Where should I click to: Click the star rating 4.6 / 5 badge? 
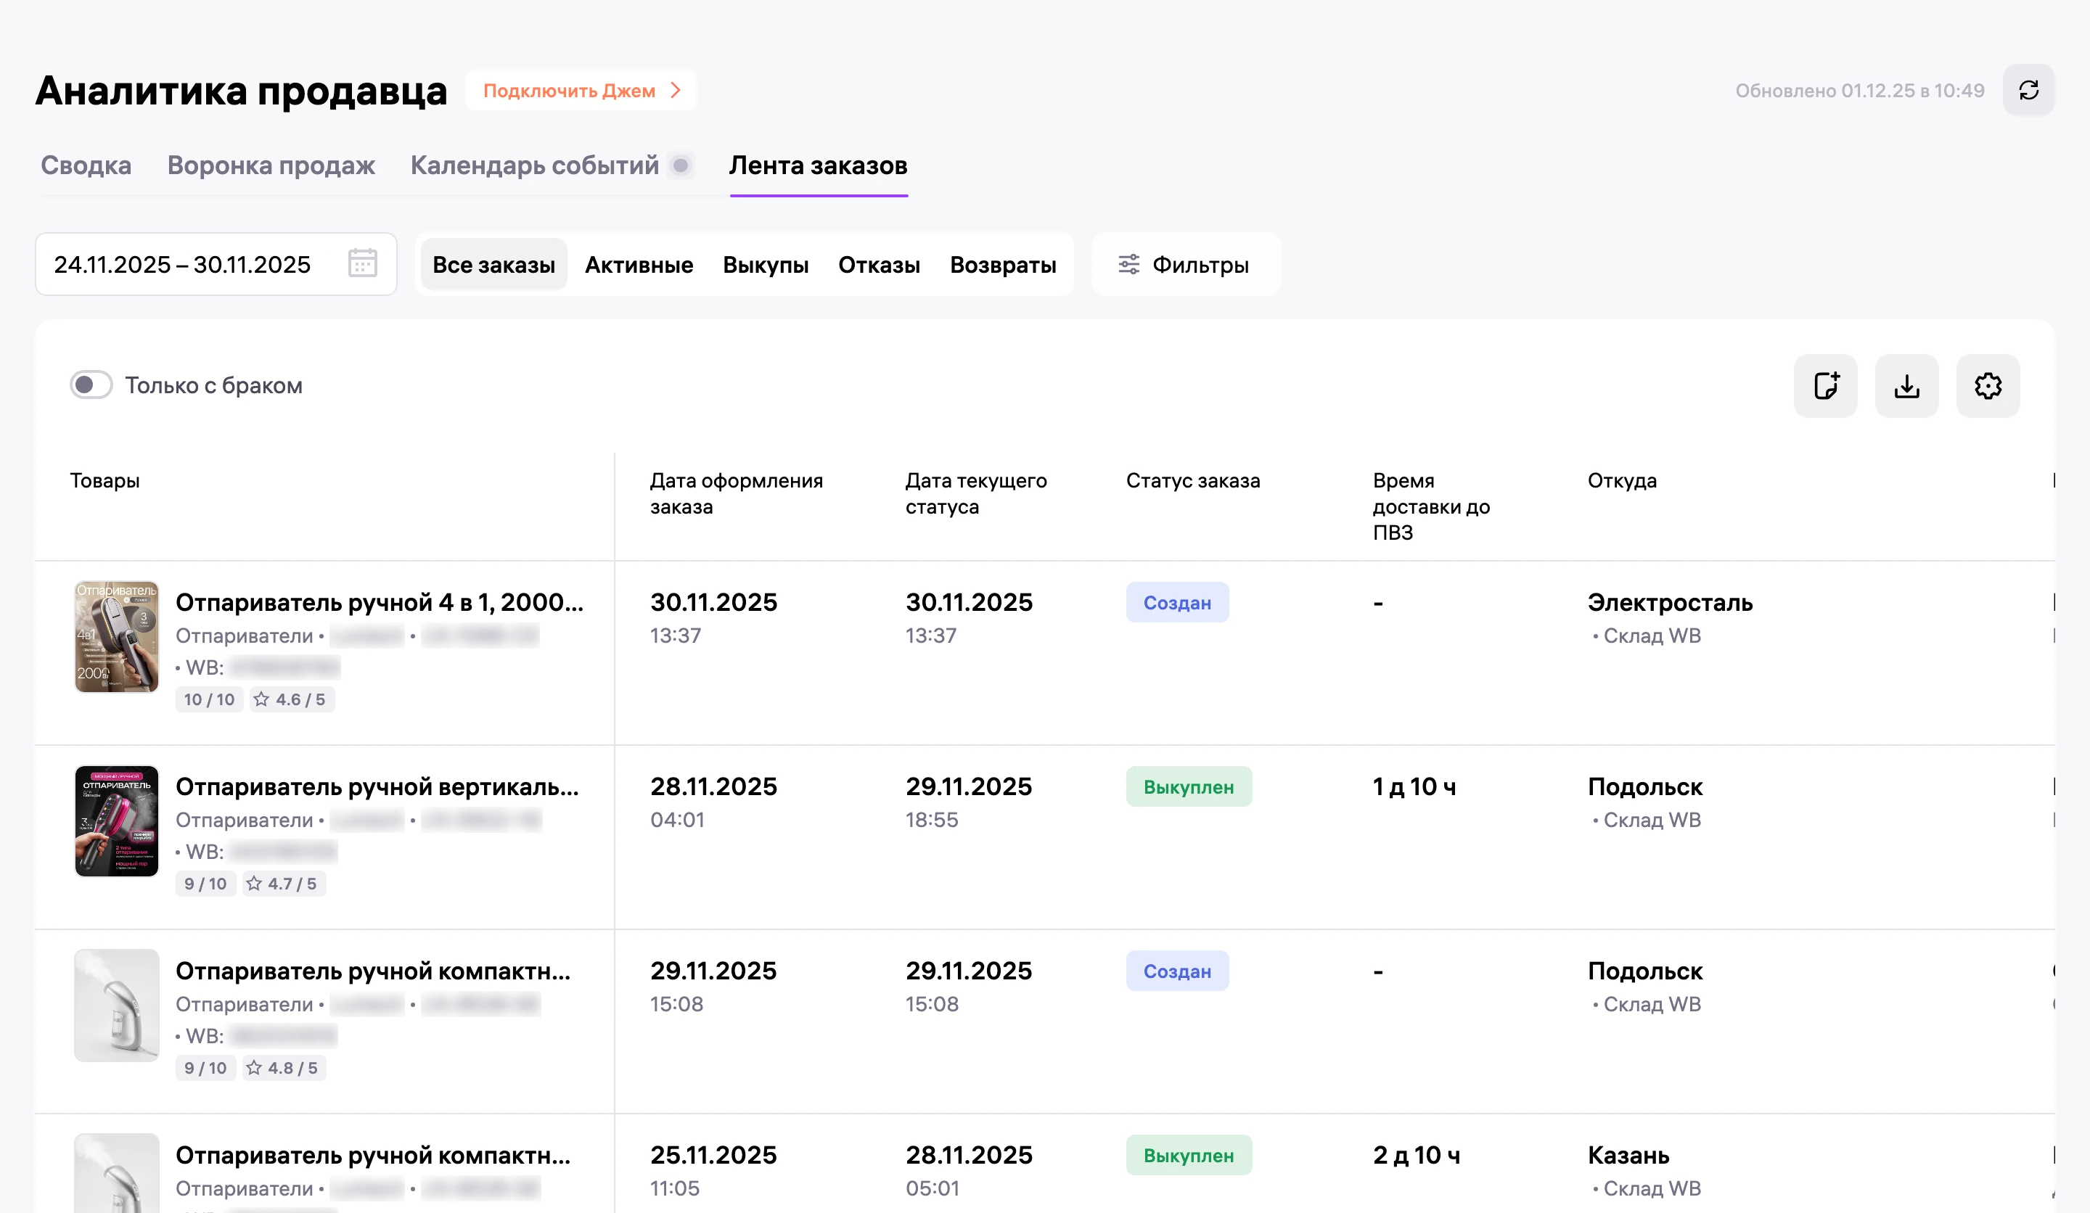tap(291, 699)
